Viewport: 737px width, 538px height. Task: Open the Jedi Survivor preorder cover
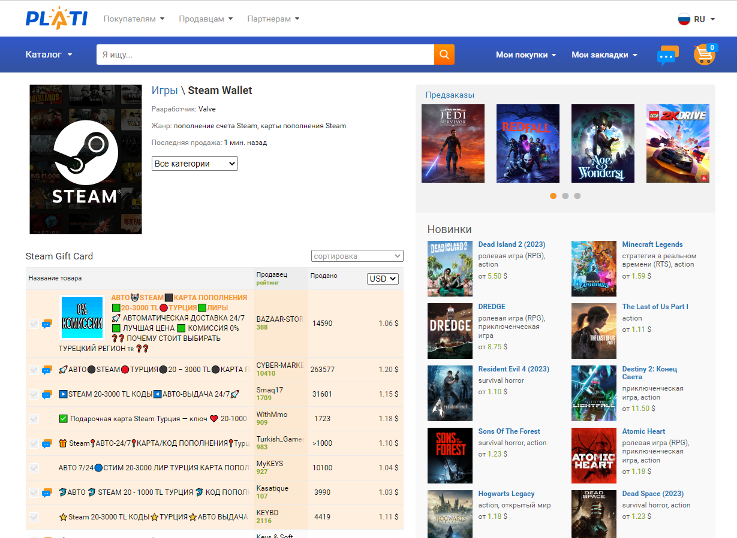coord(453,144)
